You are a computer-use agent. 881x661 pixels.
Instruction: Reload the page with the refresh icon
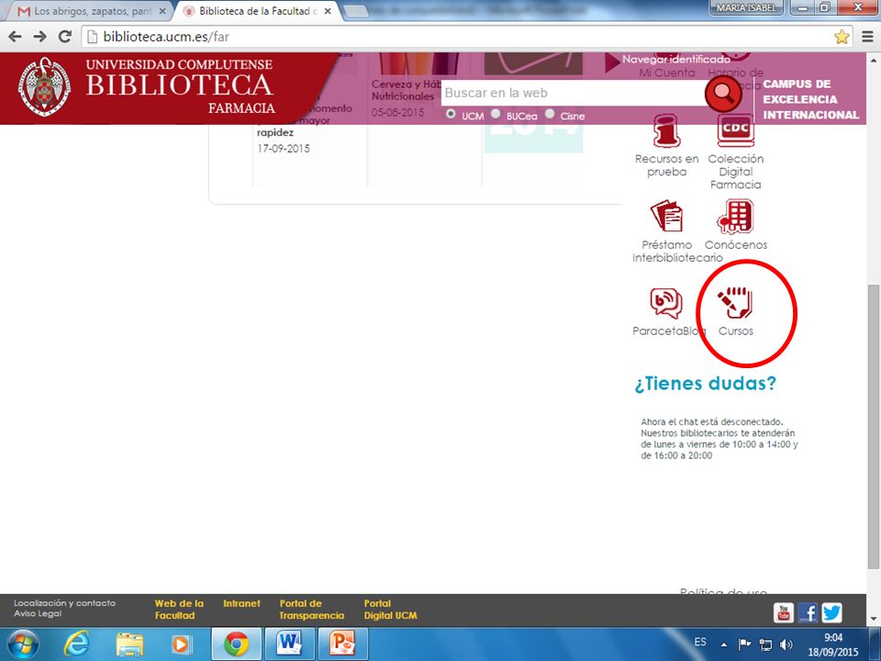point(65,37)
